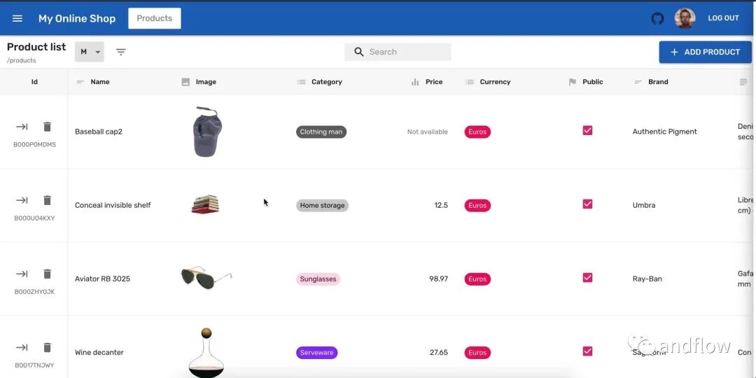
Task: Click the Sunglasses category chip
Action: point(318,279)
